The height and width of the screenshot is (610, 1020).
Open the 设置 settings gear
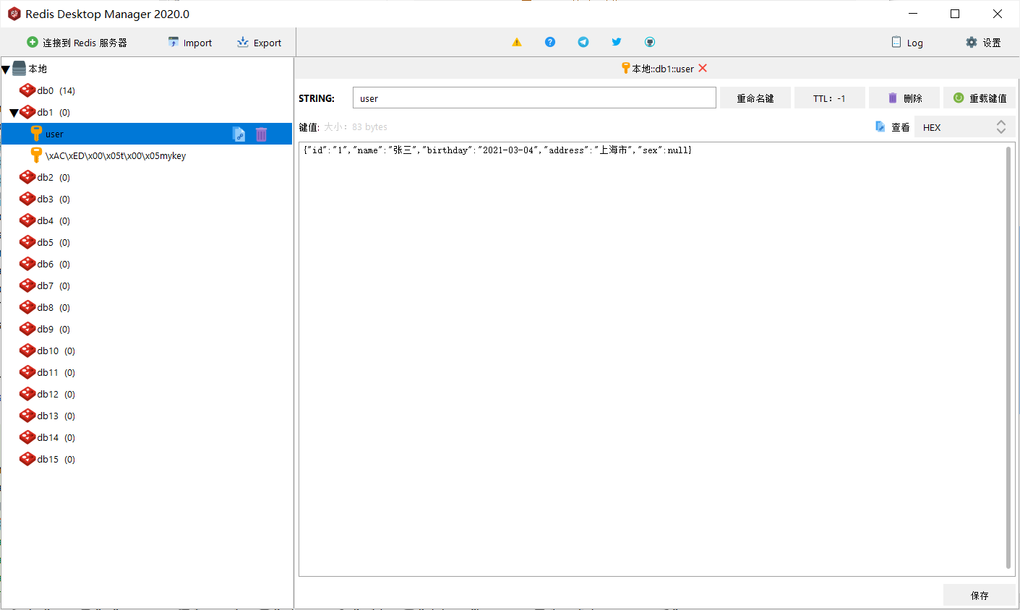983,43
